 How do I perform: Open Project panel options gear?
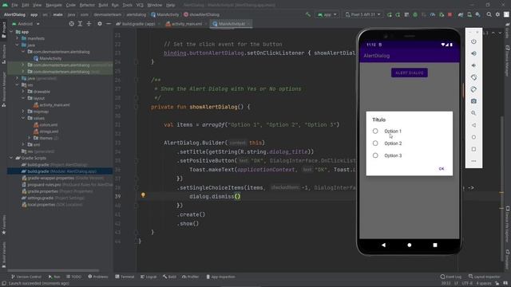pyautogui.click(x=100, y=24)
